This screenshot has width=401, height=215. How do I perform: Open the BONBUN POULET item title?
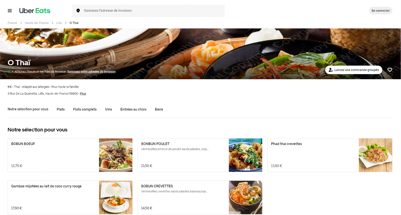(155, 144)
